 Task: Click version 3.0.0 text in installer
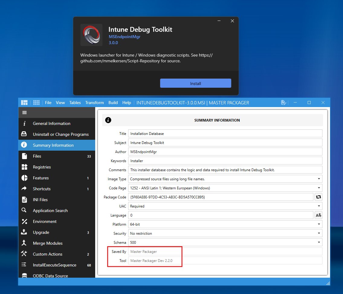tap(113, 43)
